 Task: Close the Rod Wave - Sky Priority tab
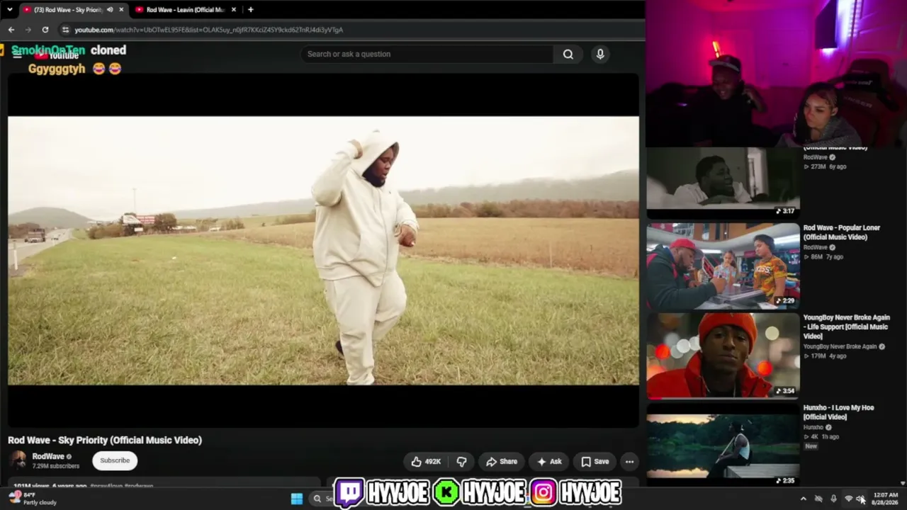(121, 10)
